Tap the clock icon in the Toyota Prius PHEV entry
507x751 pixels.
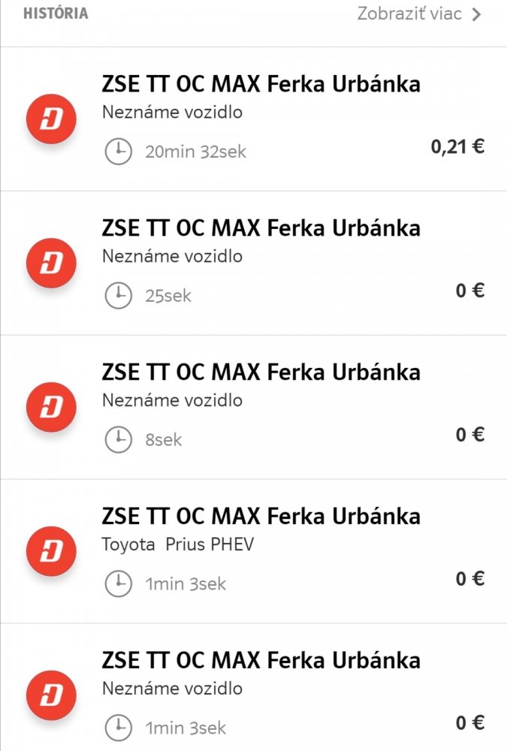tap(118, 584)
